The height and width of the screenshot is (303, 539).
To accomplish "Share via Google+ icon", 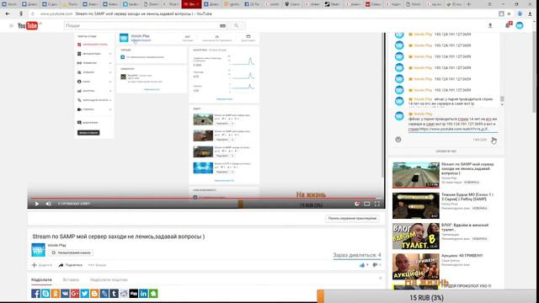I will click(x=75, y=294).
